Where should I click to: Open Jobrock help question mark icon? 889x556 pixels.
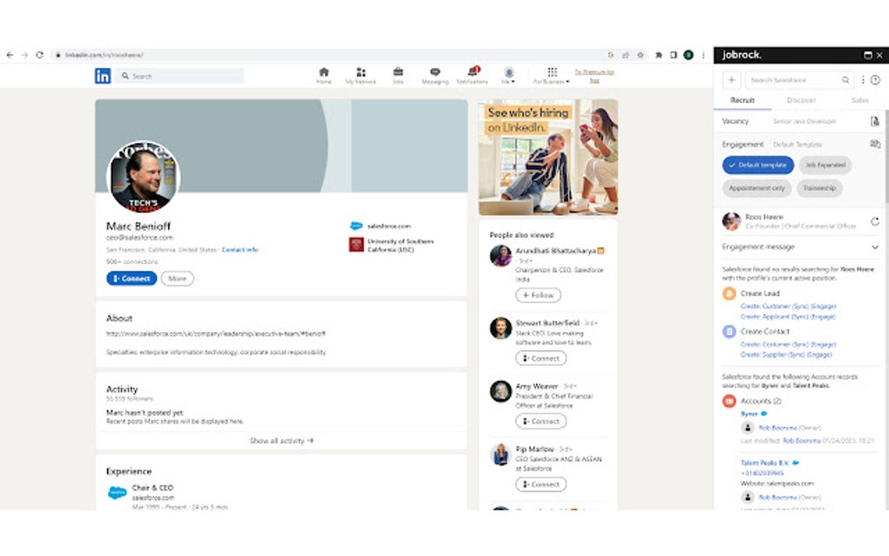click(x=875, y=80)
